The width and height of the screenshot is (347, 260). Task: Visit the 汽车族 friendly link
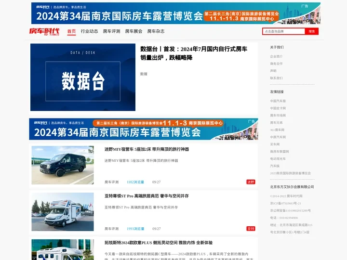275,166
